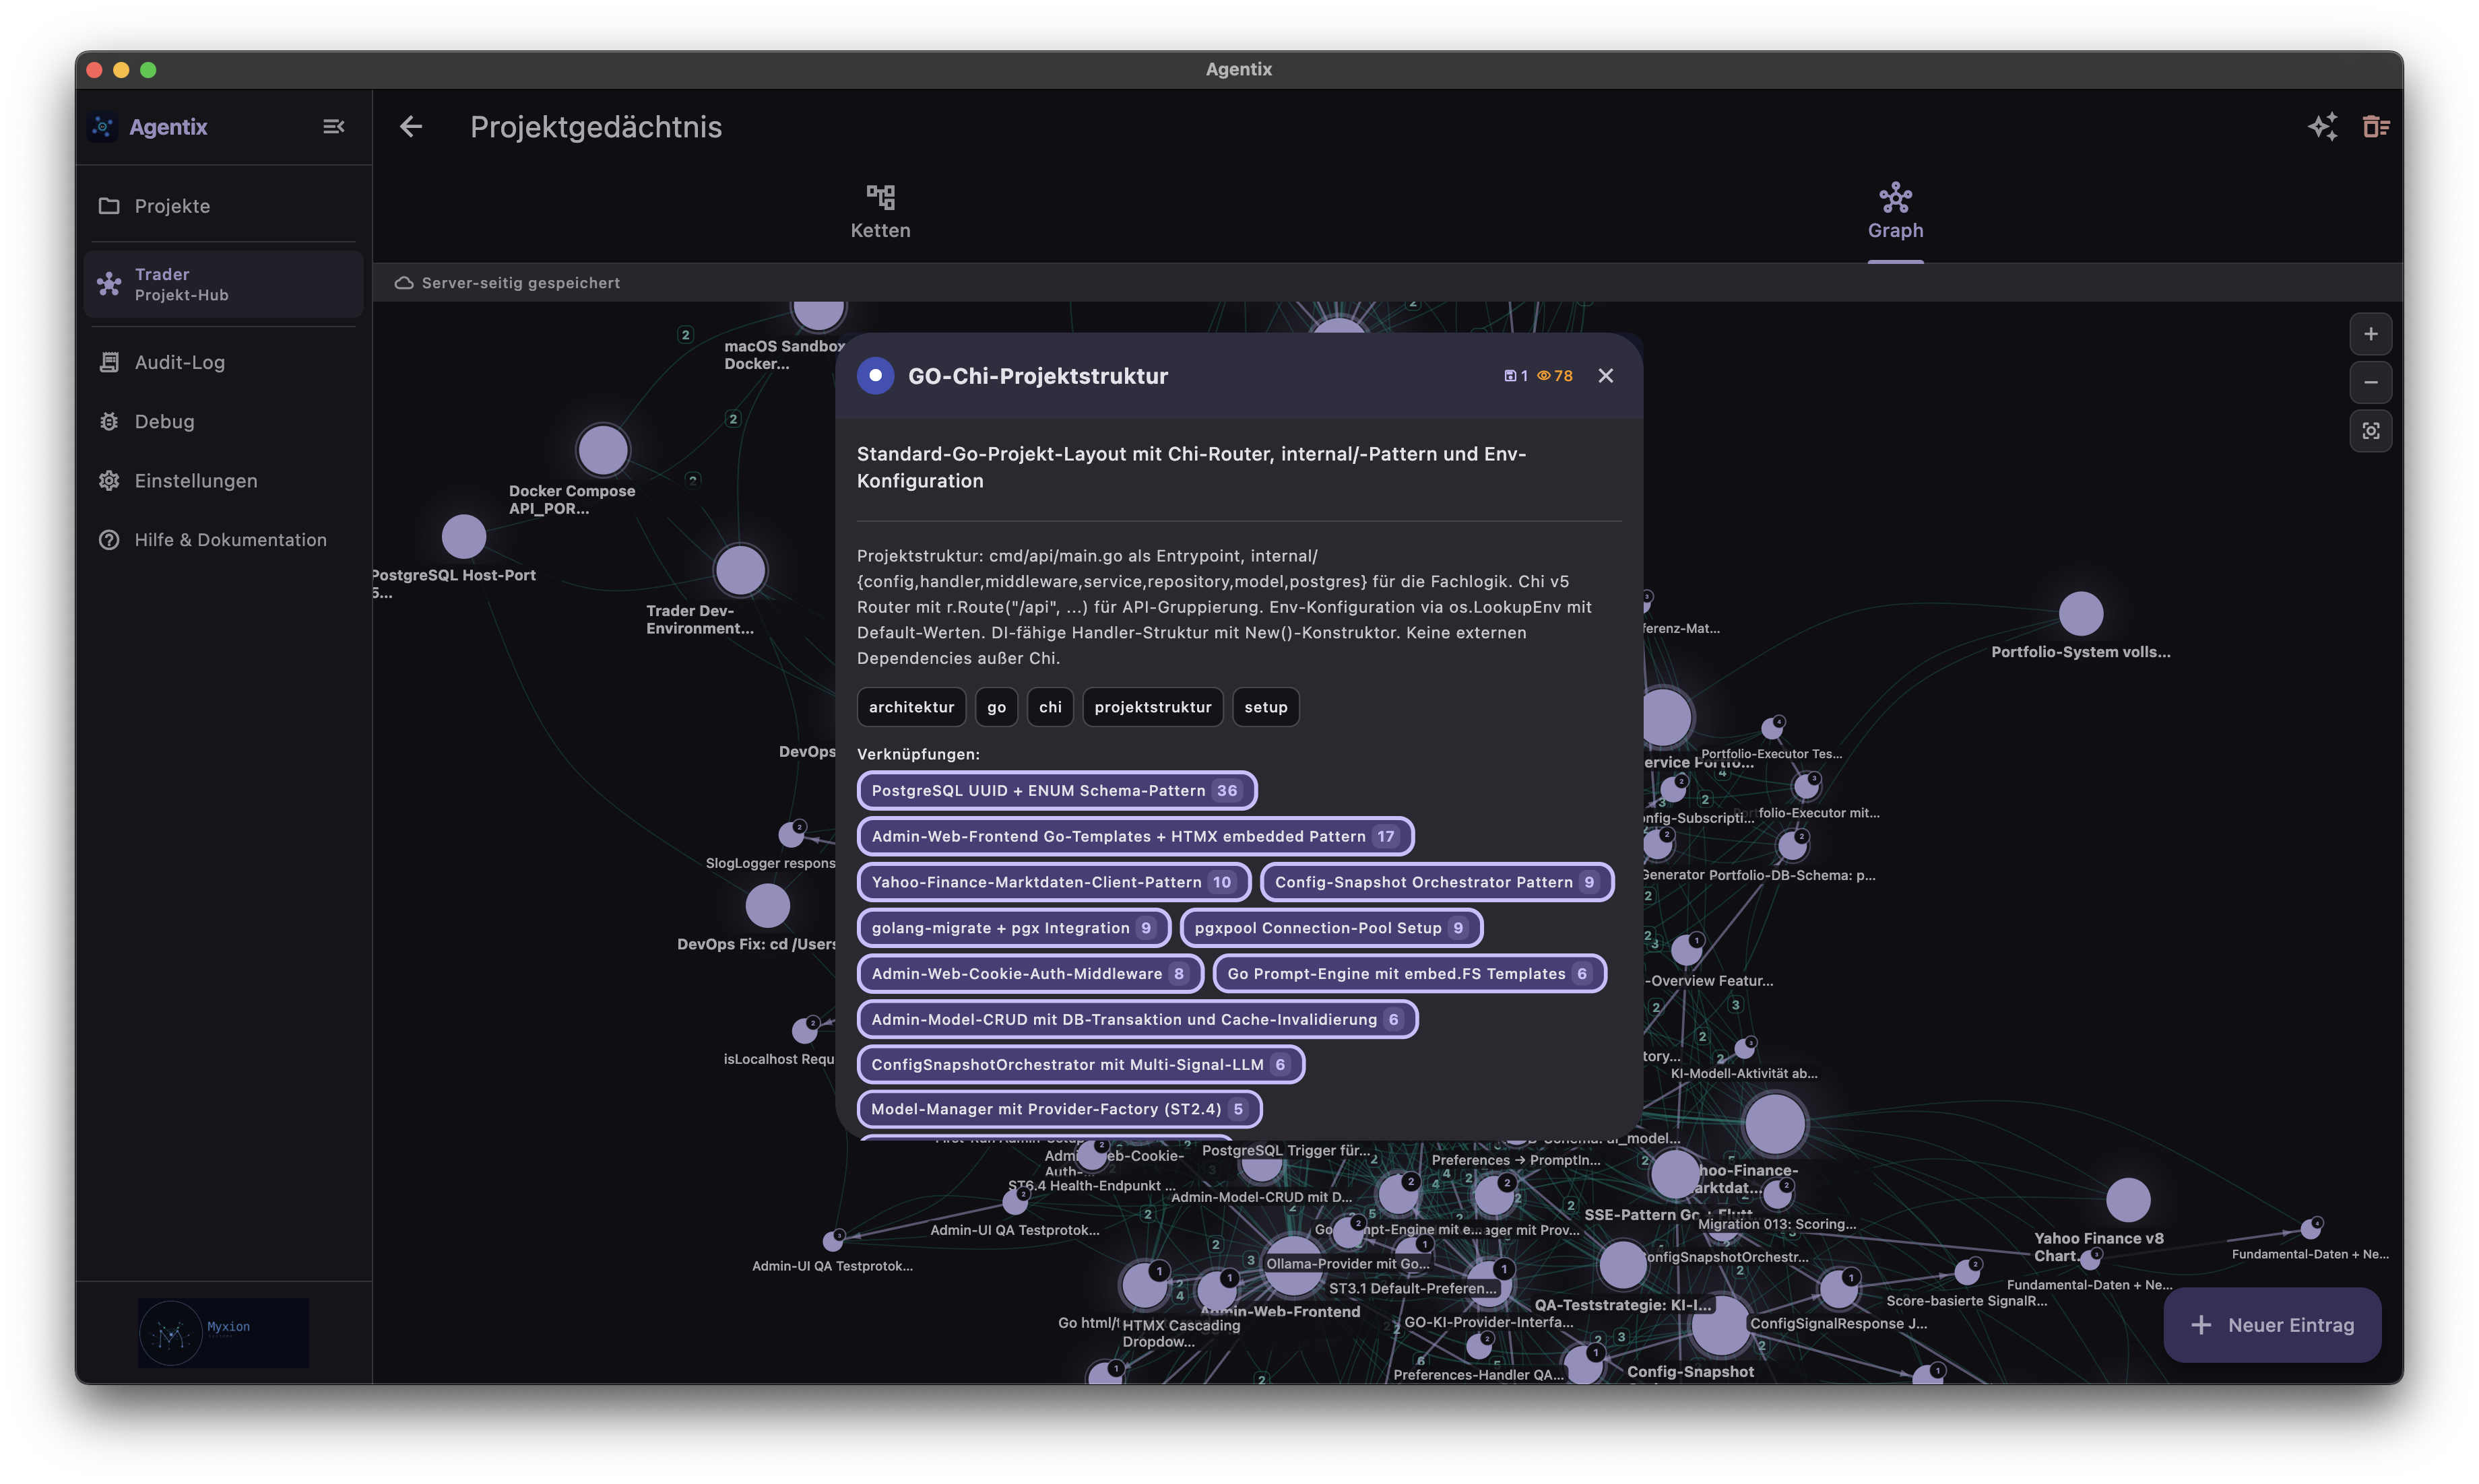Open Projekte in sidebar
The width and height of the screenshot is (2479, 1484).
coord(223,206)
